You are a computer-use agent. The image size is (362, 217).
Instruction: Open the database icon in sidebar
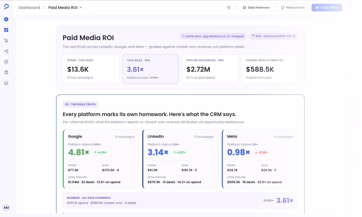click(6, 83)
